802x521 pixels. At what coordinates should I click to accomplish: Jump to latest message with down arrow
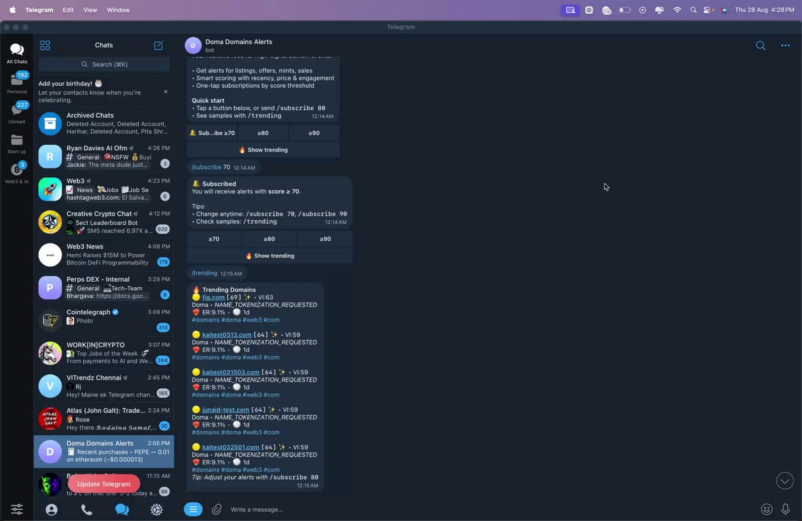[x=785, y=481]
